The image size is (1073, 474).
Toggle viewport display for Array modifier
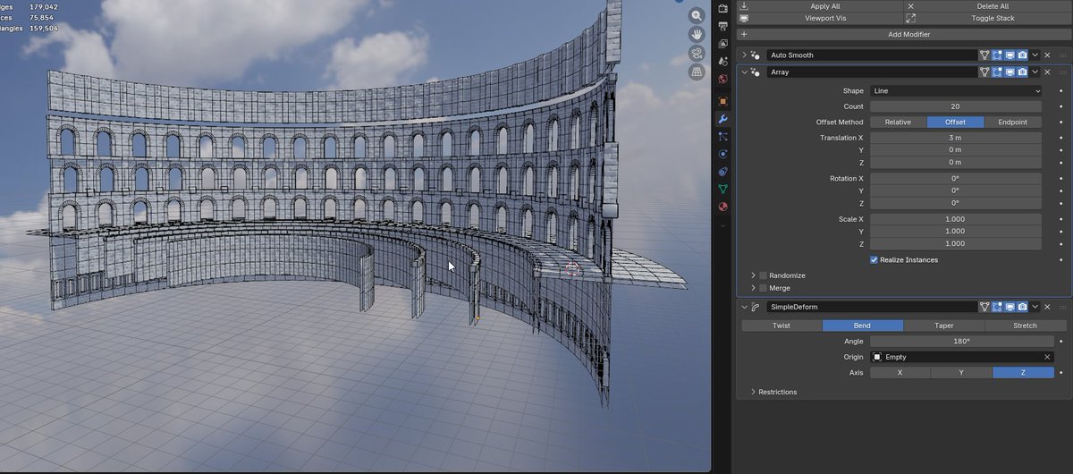click(x=1010, y=72)
